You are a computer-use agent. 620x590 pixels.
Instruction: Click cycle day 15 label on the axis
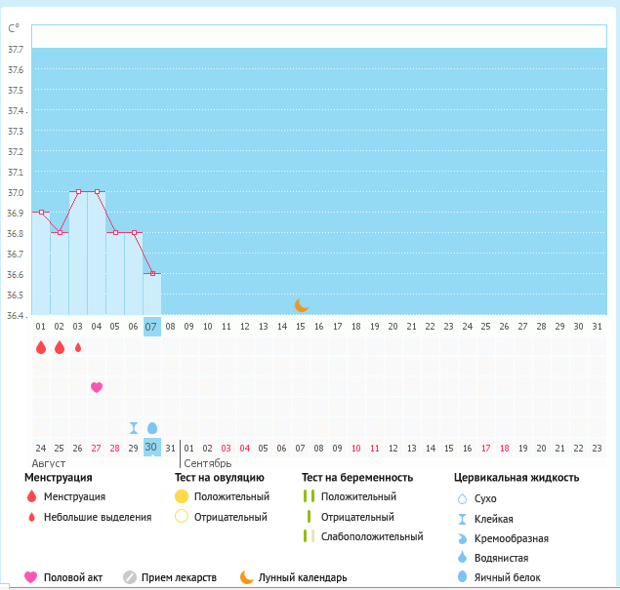(301, 327)
